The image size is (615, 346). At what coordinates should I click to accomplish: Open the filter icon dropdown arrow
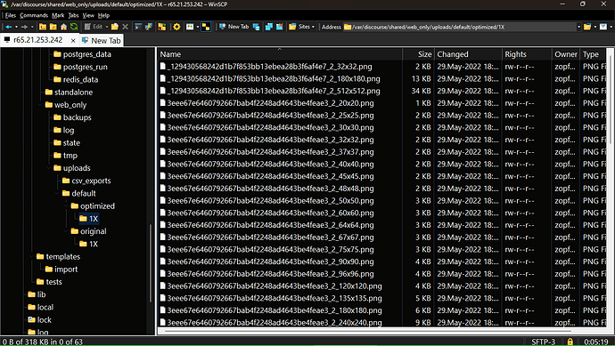611,27
